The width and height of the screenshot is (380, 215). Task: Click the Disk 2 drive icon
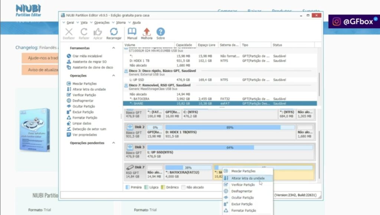click(130, 127)
